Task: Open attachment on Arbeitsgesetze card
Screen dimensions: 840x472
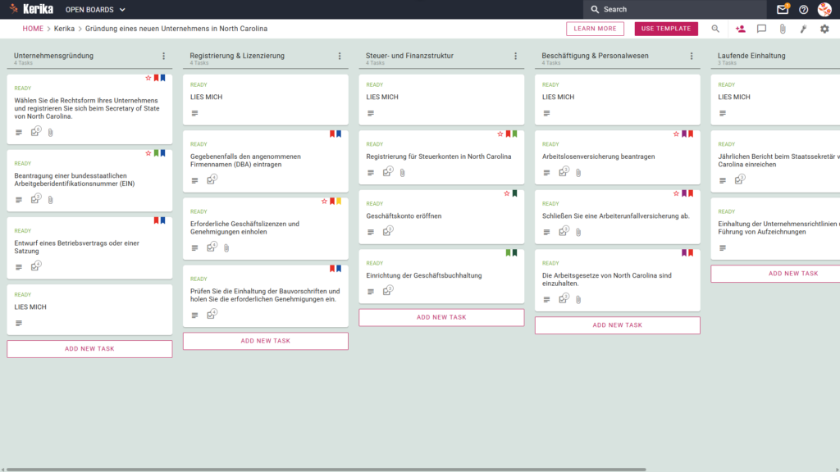Action: (578, 299)
